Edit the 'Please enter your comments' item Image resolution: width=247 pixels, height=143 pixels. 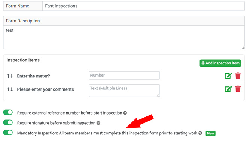click(228, 89)
